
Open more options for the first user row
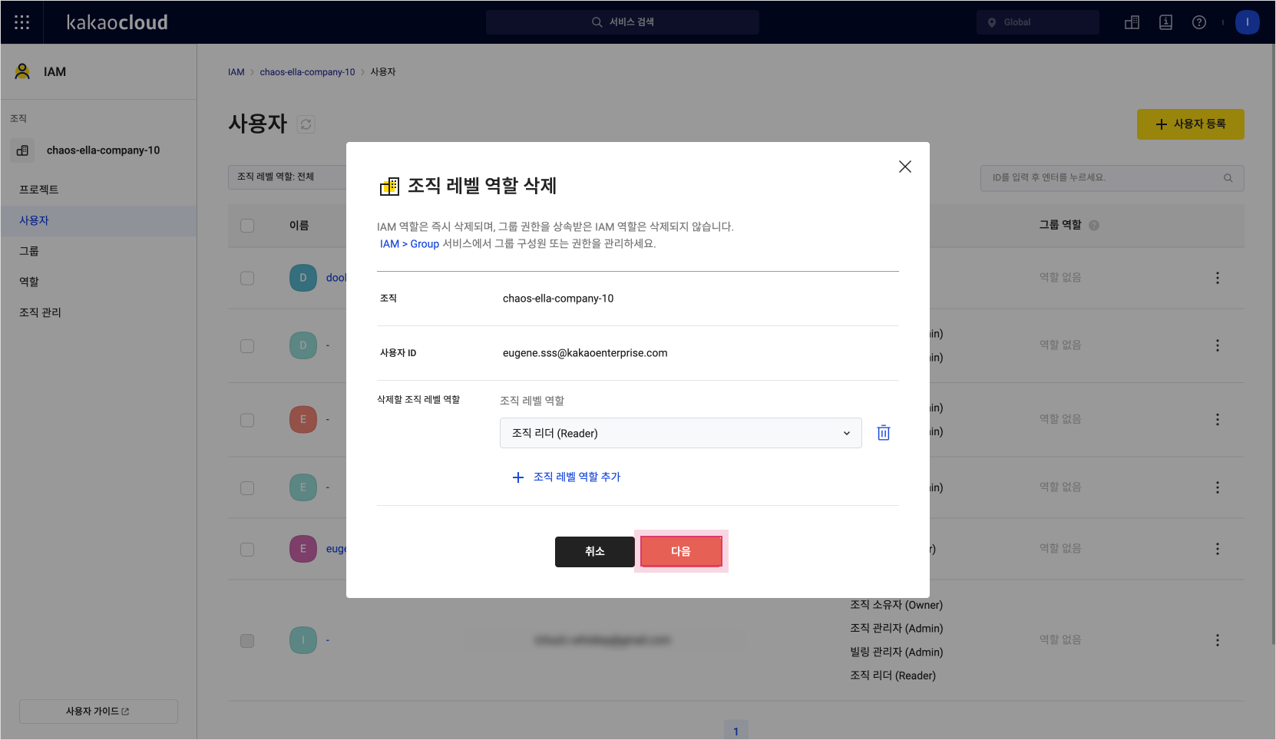[x=1217, y=278]
